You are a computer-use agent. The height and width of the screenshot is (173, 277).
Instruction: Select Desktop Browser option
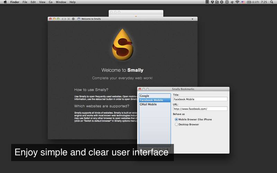click(187, 124)
